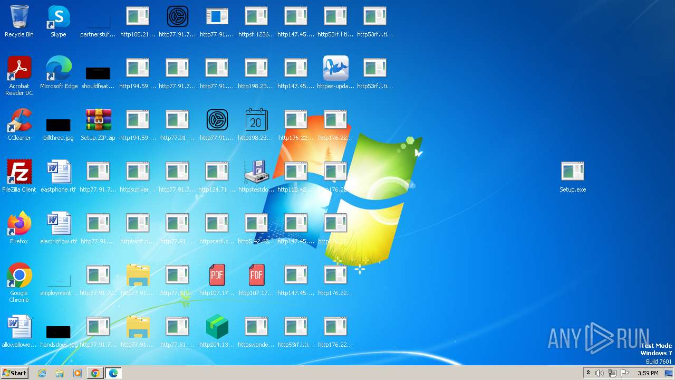Select the httpes-upda... whale icon
Image resolution: width=675 pixels, height=380 pixels.
tap(335, 73)
